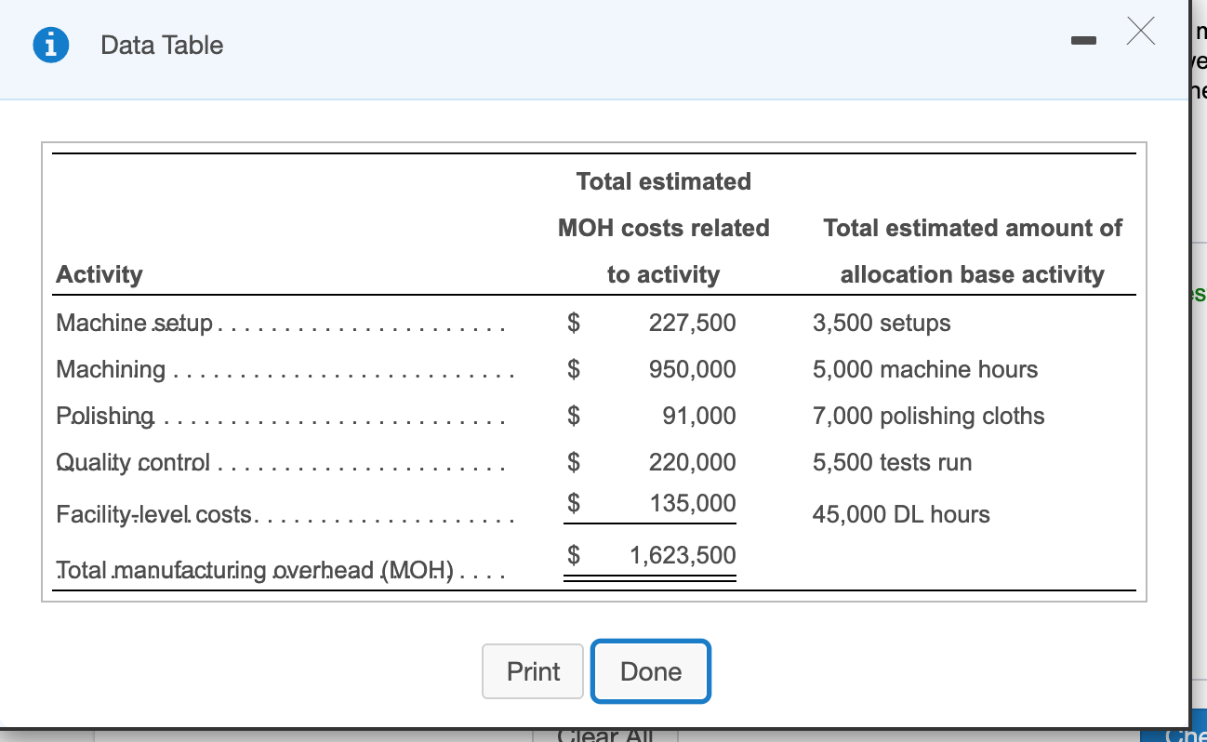
Task: Select the Machining activity row
Action: pos(109,369)
